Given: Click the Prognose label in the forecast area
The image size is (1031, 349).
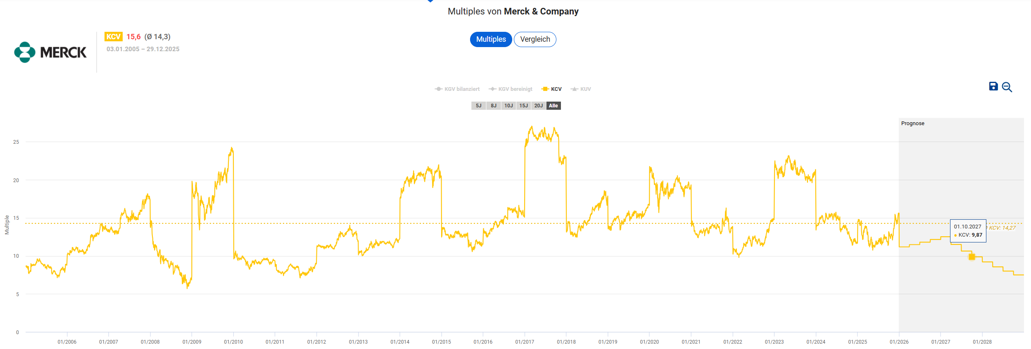Looking at the screenshot, I should (x=912, y=123).
